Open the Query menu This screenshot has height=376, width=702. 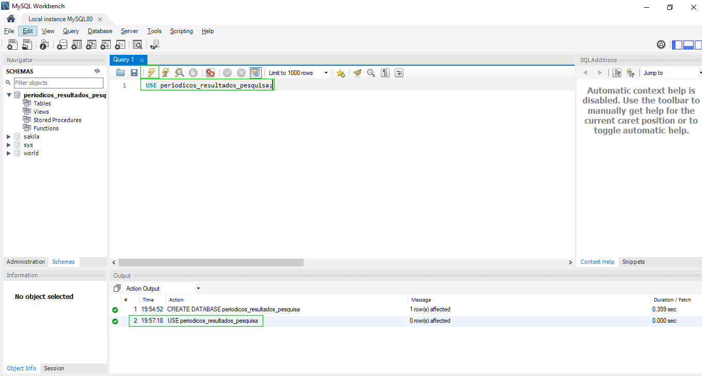pyautogui.click(x=70, y=31)
